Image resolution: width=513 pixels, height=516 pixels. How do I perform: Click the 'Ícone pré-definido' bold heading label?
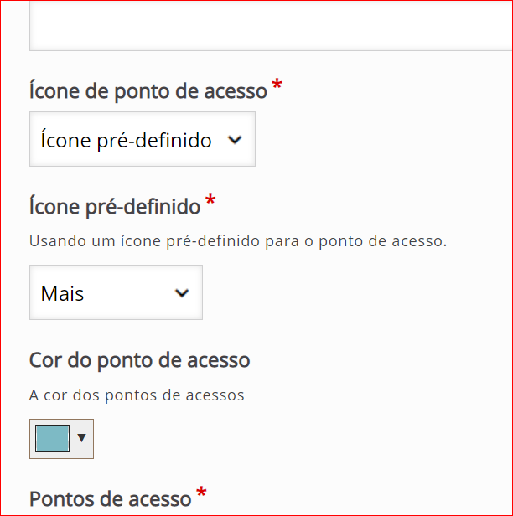click(x=115, y=207)
